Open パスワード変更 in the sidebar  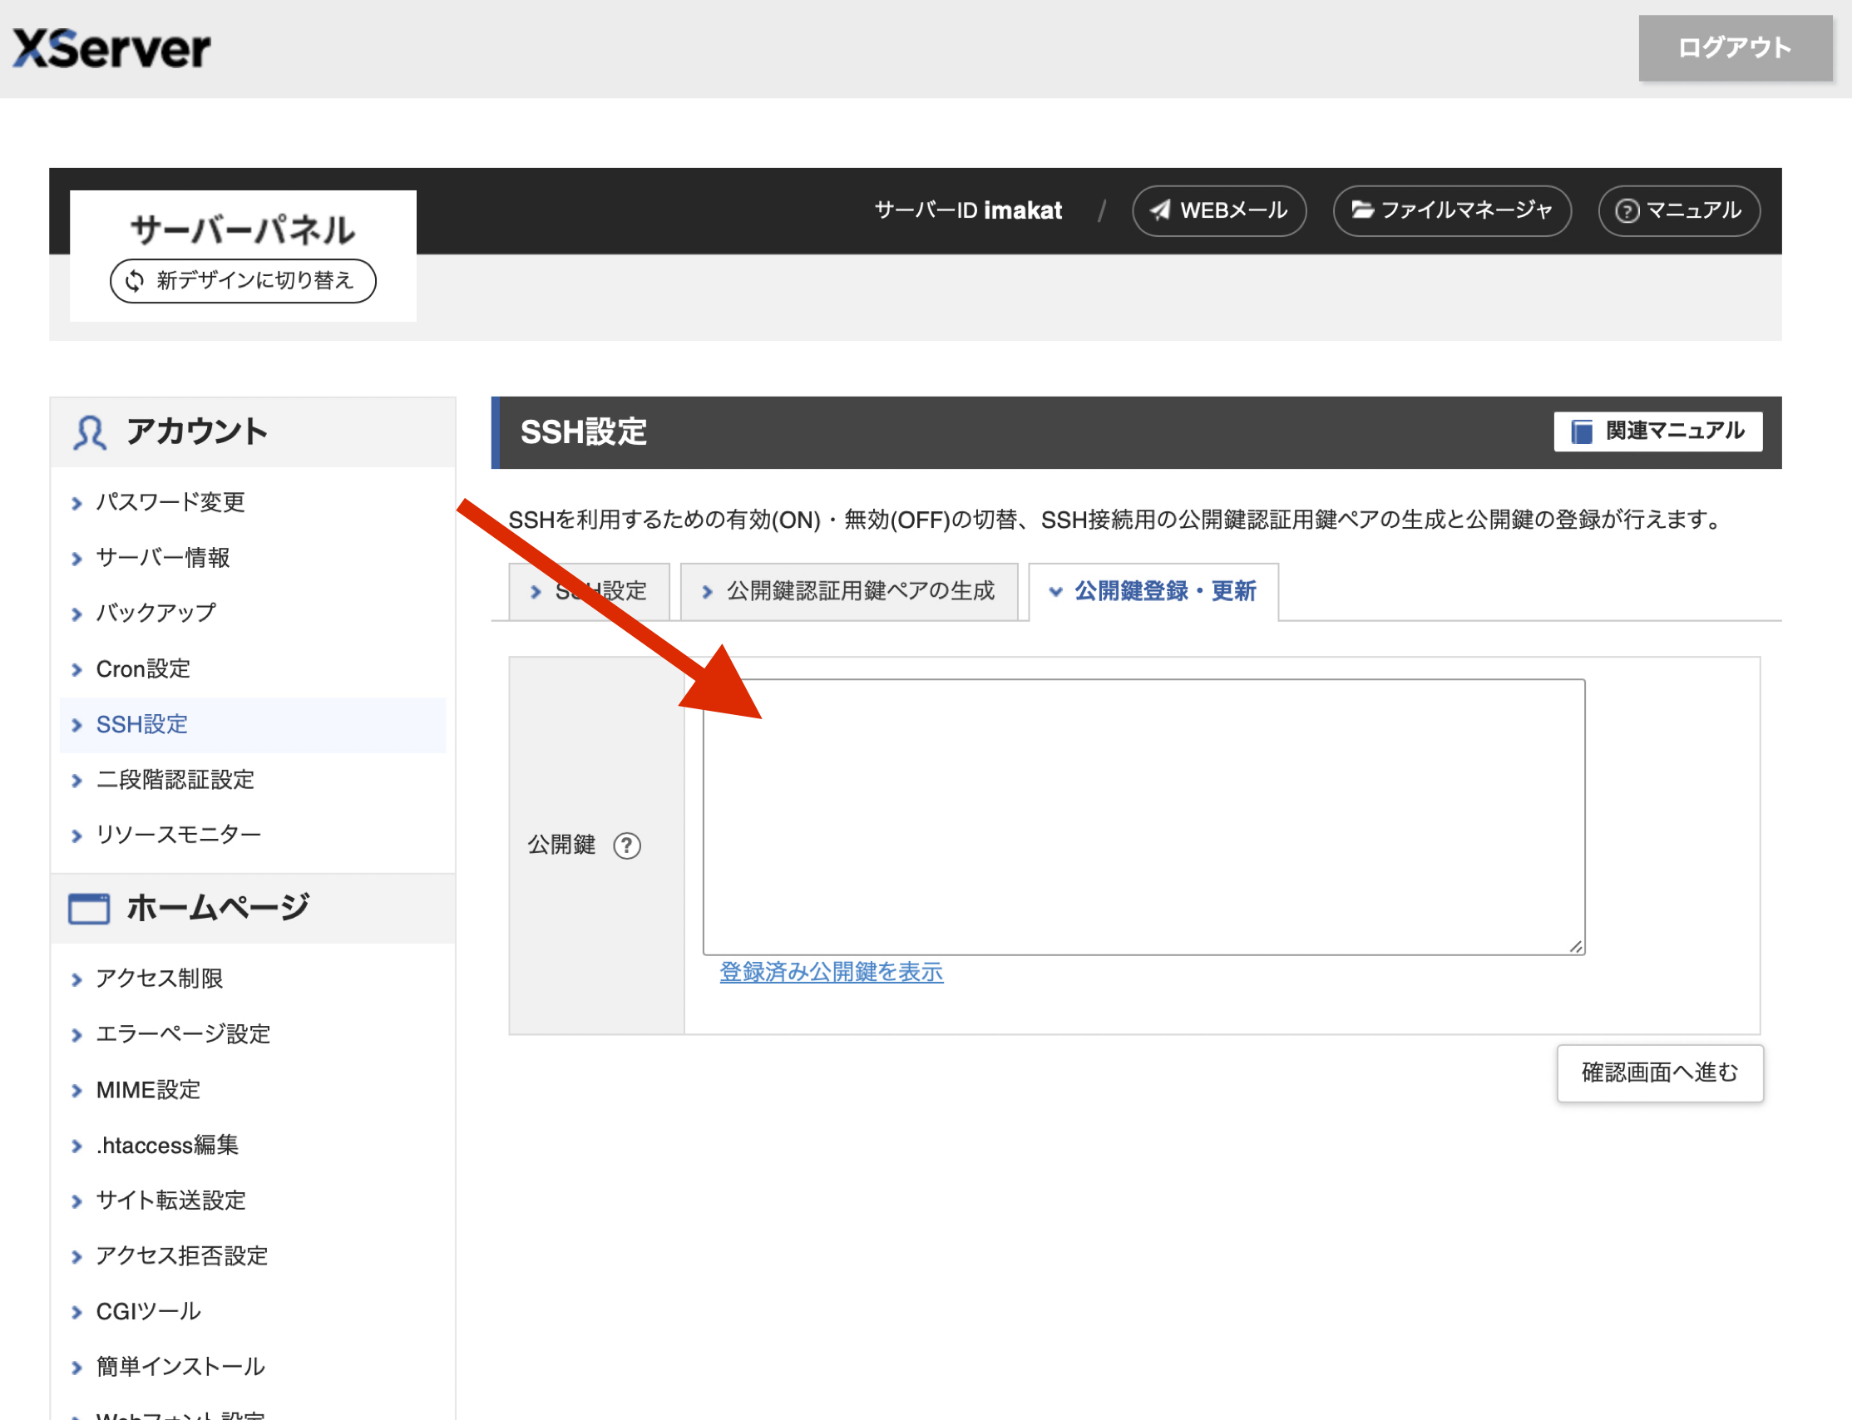pyautogui.click(x=170, y=502)
